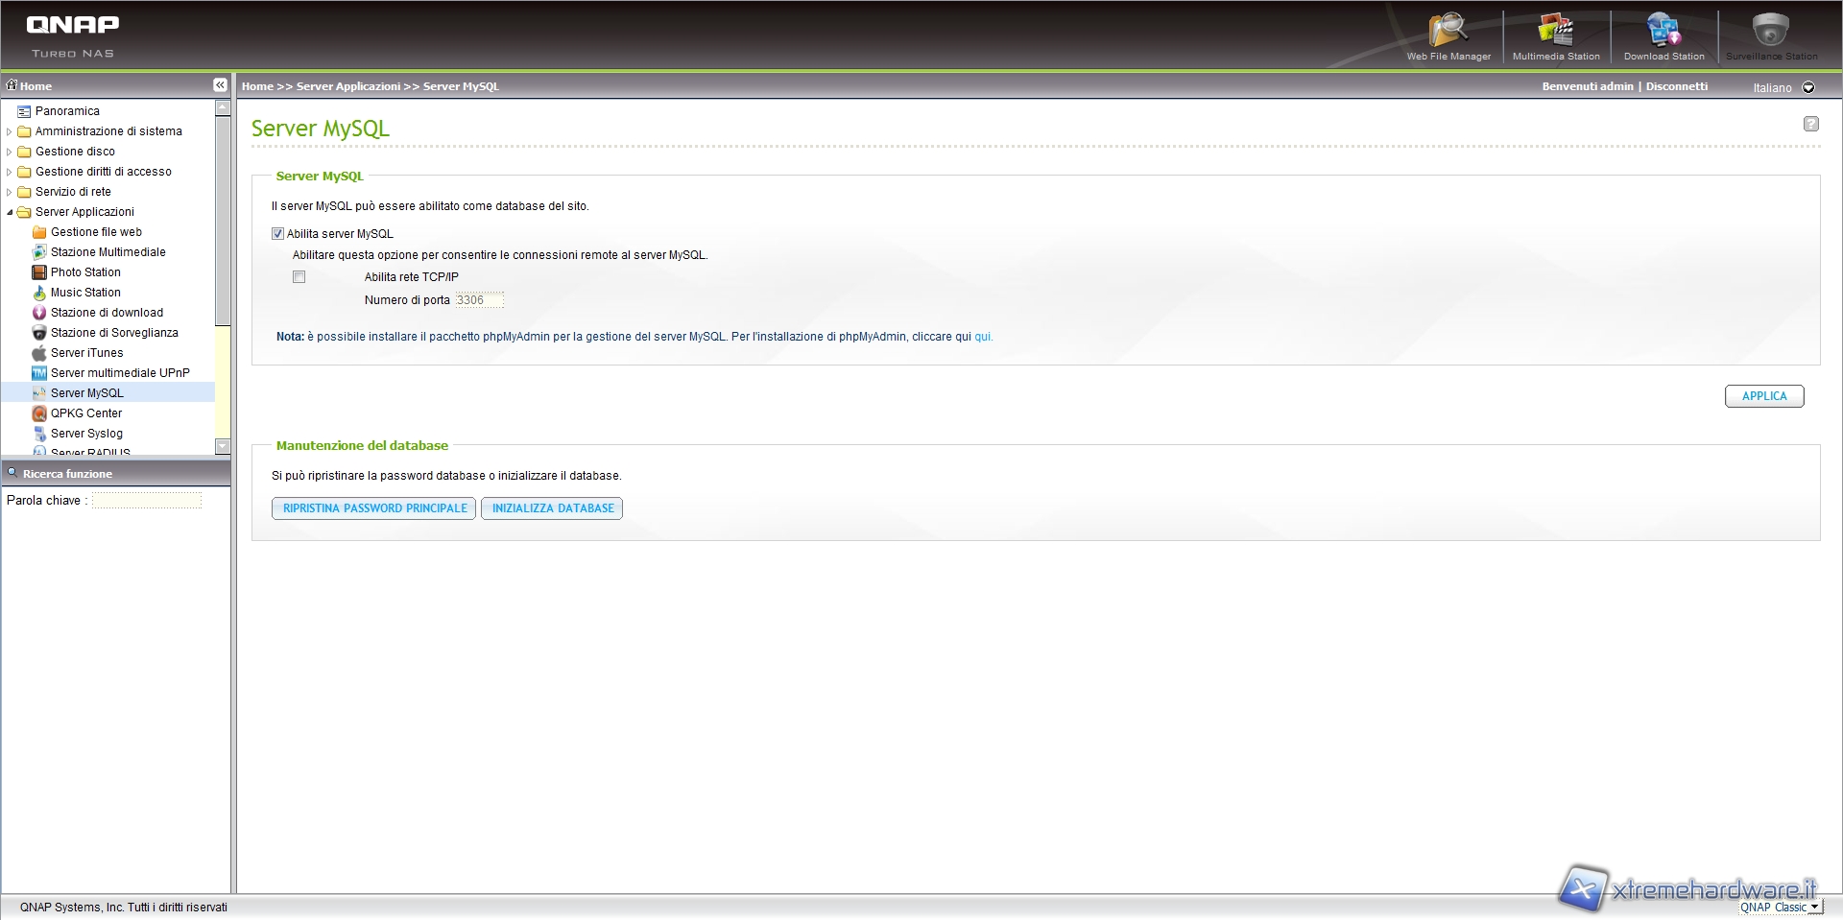Viewport: 1843px width, 920px height.
Task: Collapse the Server Applicazioni tree node
Action: (10, 212)
